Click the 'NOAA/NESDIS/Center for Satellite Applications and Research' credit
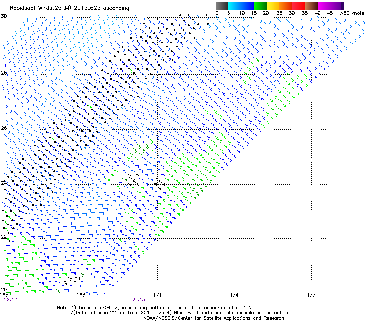366x321 pixels. click(x=214, y=318)
